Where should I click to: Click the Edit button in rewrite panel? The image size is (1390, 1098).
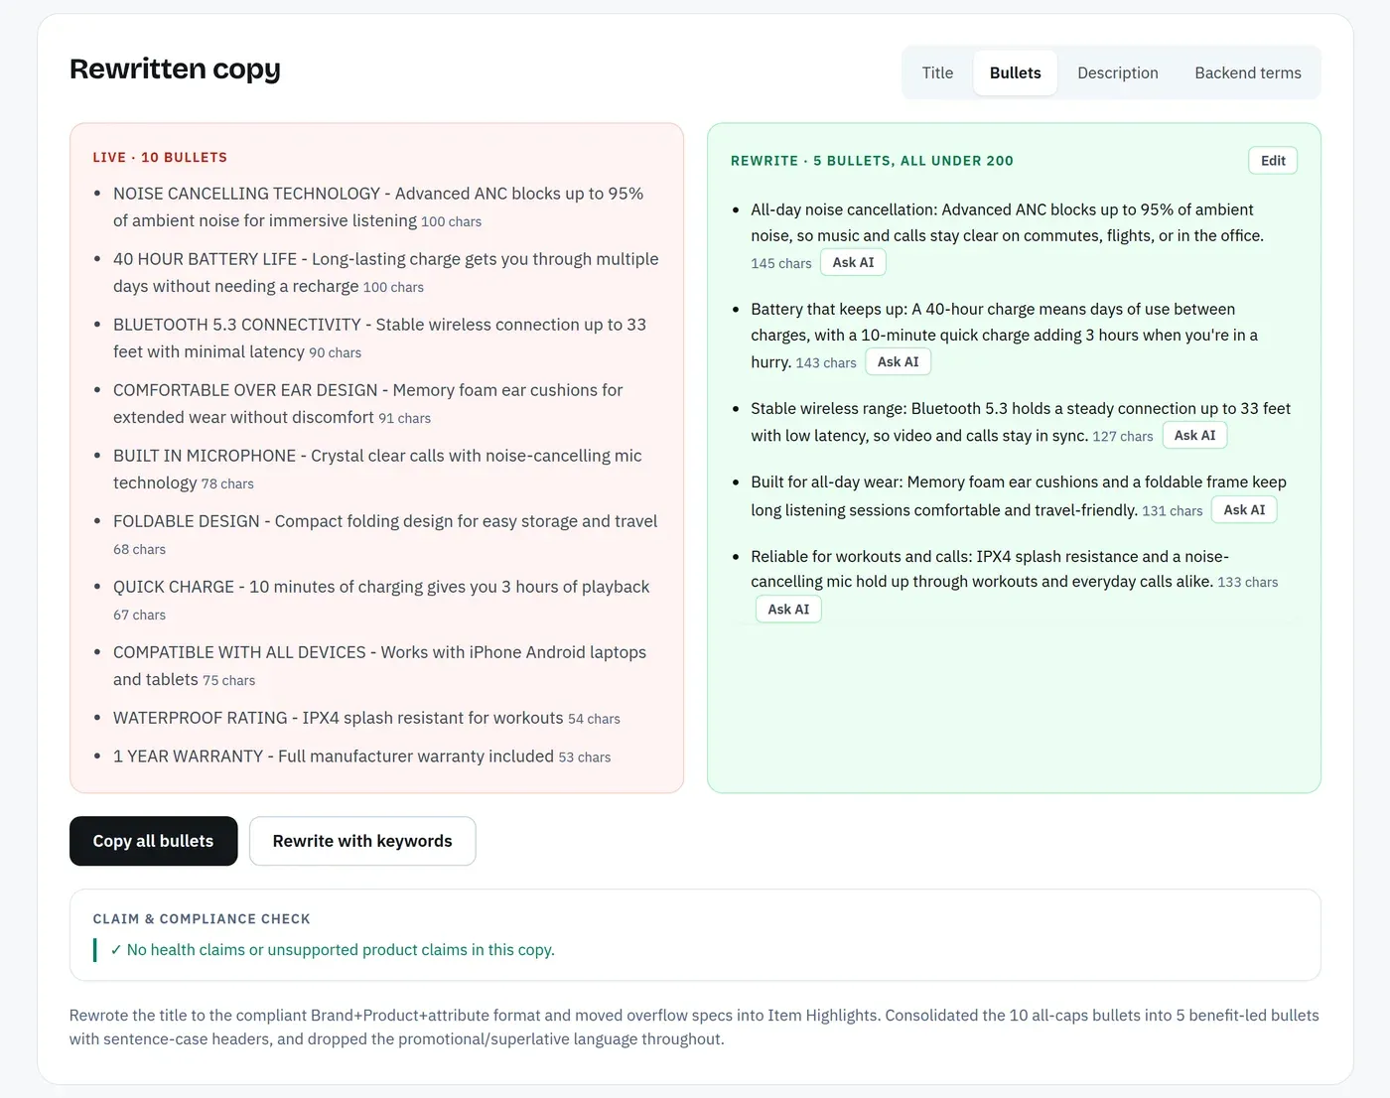(1273, 161)
